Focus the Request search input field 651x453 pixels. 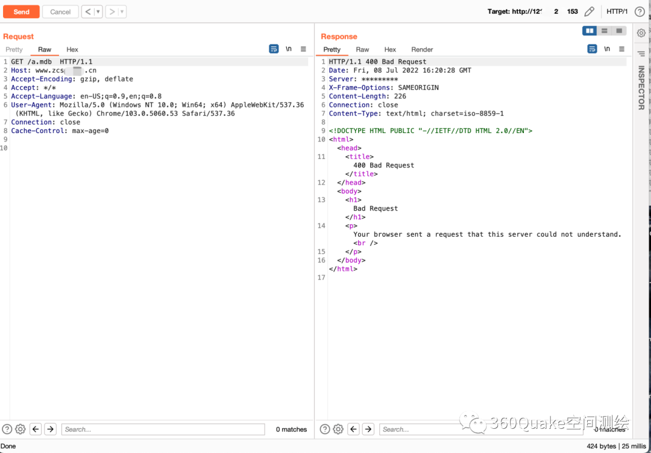click(163, 430)
